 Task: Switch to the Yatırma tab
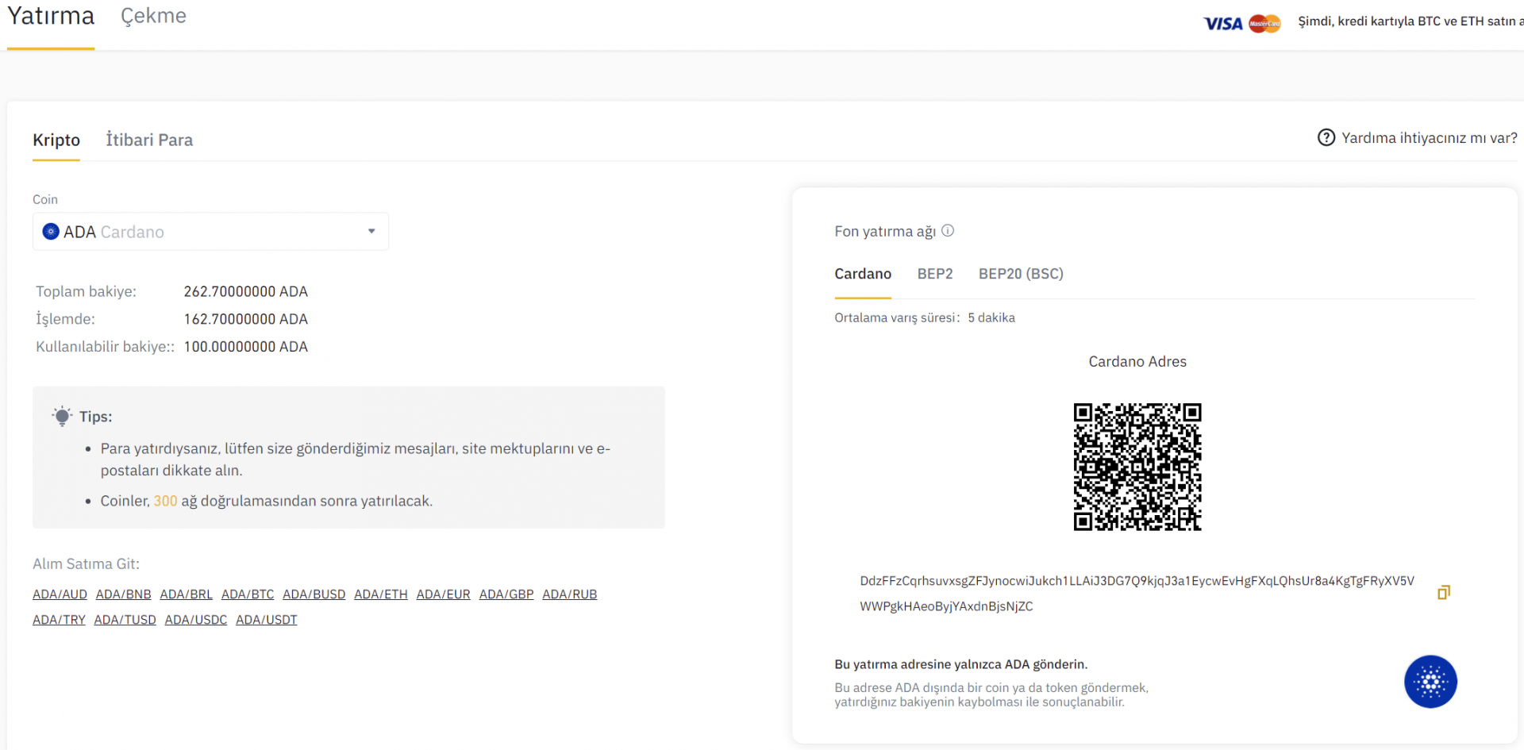point(51,16)
